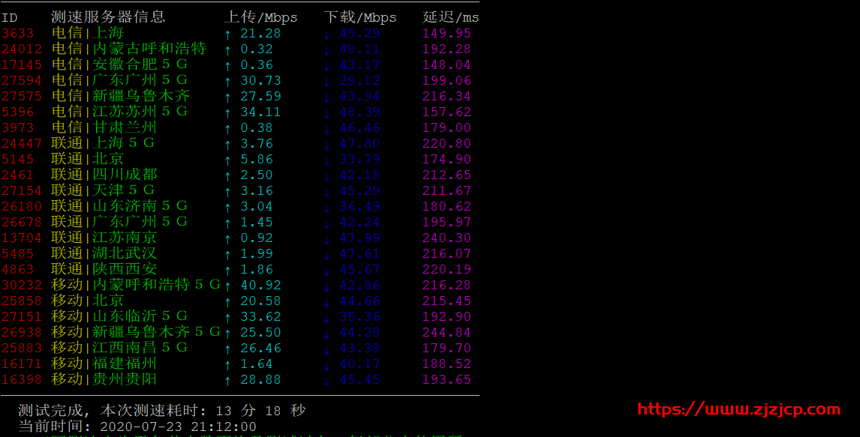Click the "联通|陕西西安" server entry
The width and height of the screenshot is (860, 437).
pyautogui.click(x=104, y=269)
